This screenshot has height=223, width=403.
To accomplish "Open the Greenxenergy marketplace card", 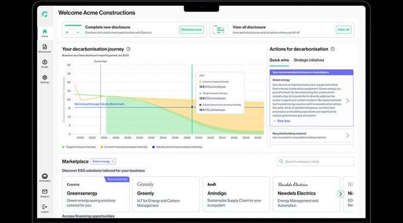I will (x=96, y=194).
